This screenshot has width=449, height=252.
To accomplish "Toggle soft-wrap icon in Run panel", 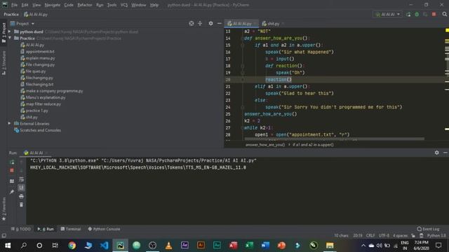I will pos(22,179).
